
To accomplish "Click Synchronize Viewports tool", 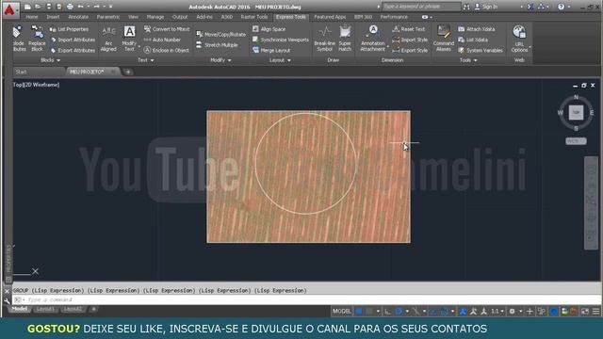I will click(x=281, y=40).
